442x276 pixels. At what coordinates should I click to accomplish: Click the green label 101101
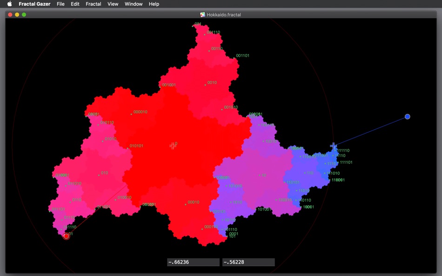(219, 211)
